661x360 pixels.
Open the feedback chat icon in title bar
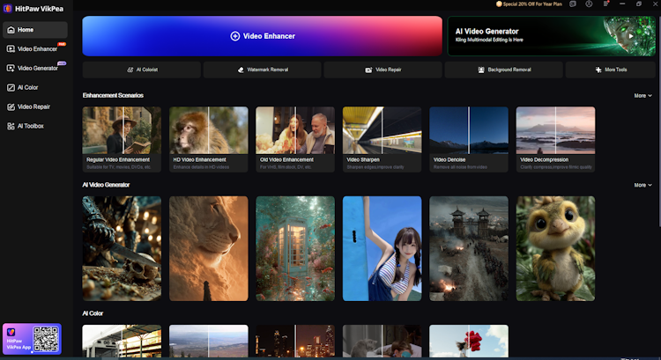pos(573,4)
